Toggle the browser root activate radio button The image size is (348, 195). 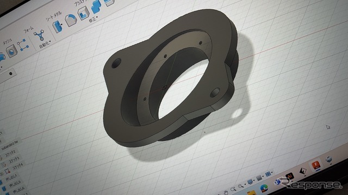pos(10,74)
